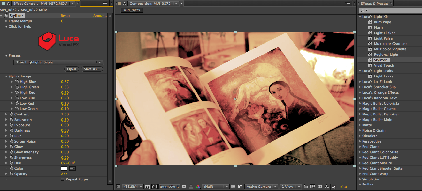Click the Reset link for Stylizer
Screen dimensions: 422x191
pyautogui.click(x=65, y=16)
